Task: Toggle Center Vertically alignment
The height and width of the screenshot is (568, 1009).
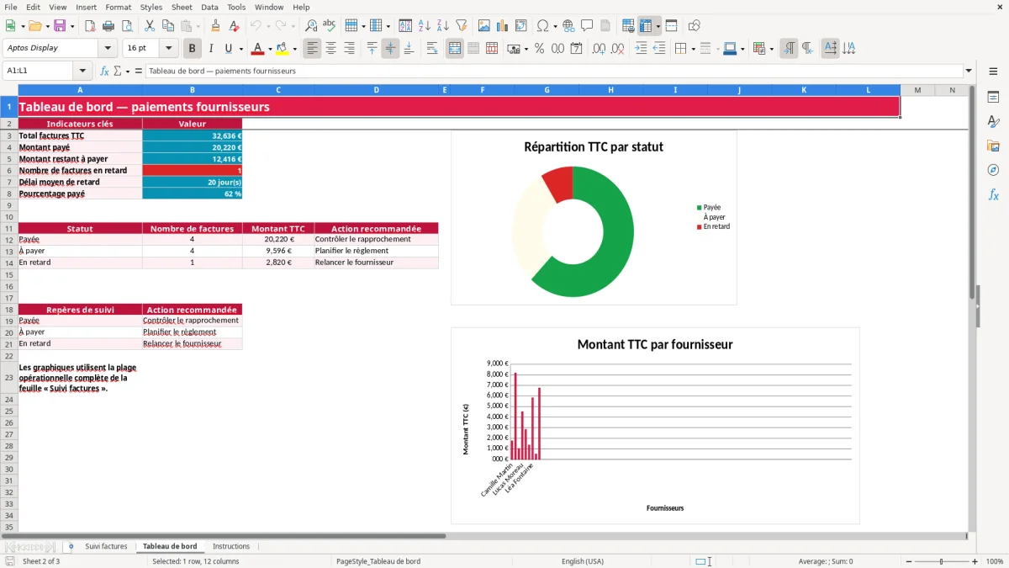Action: click(x=390, y=49)
